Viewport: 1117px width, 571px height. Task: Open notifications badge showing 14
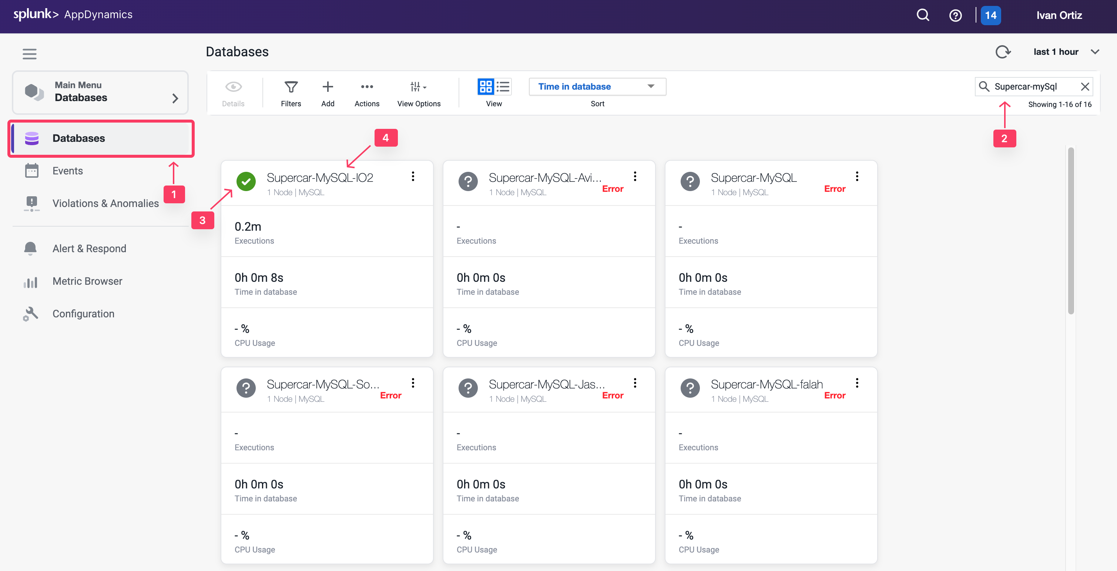pyautogui.click(x=990, y=15)
